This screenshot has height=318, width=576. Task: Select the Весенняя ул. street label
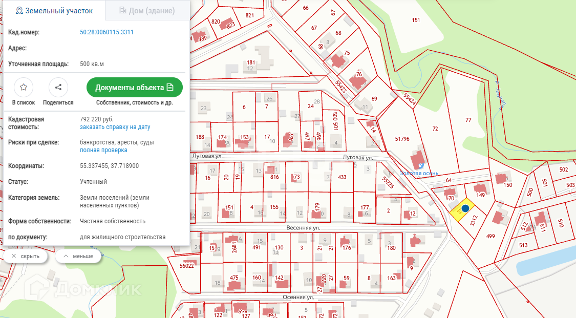tap(303, 228)
